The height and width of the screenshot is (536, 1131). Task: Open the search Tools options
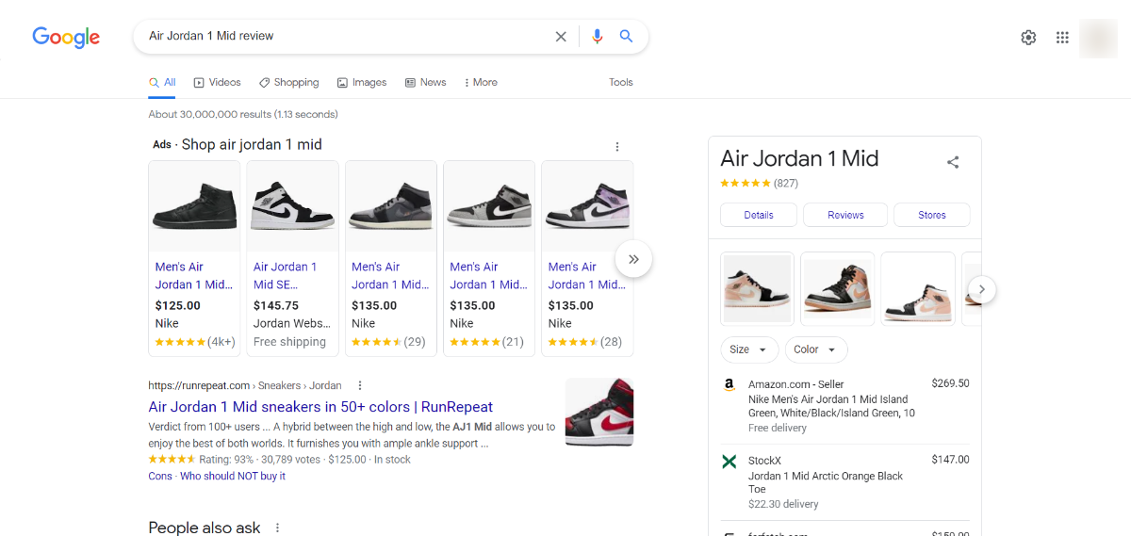click(621, 83)
